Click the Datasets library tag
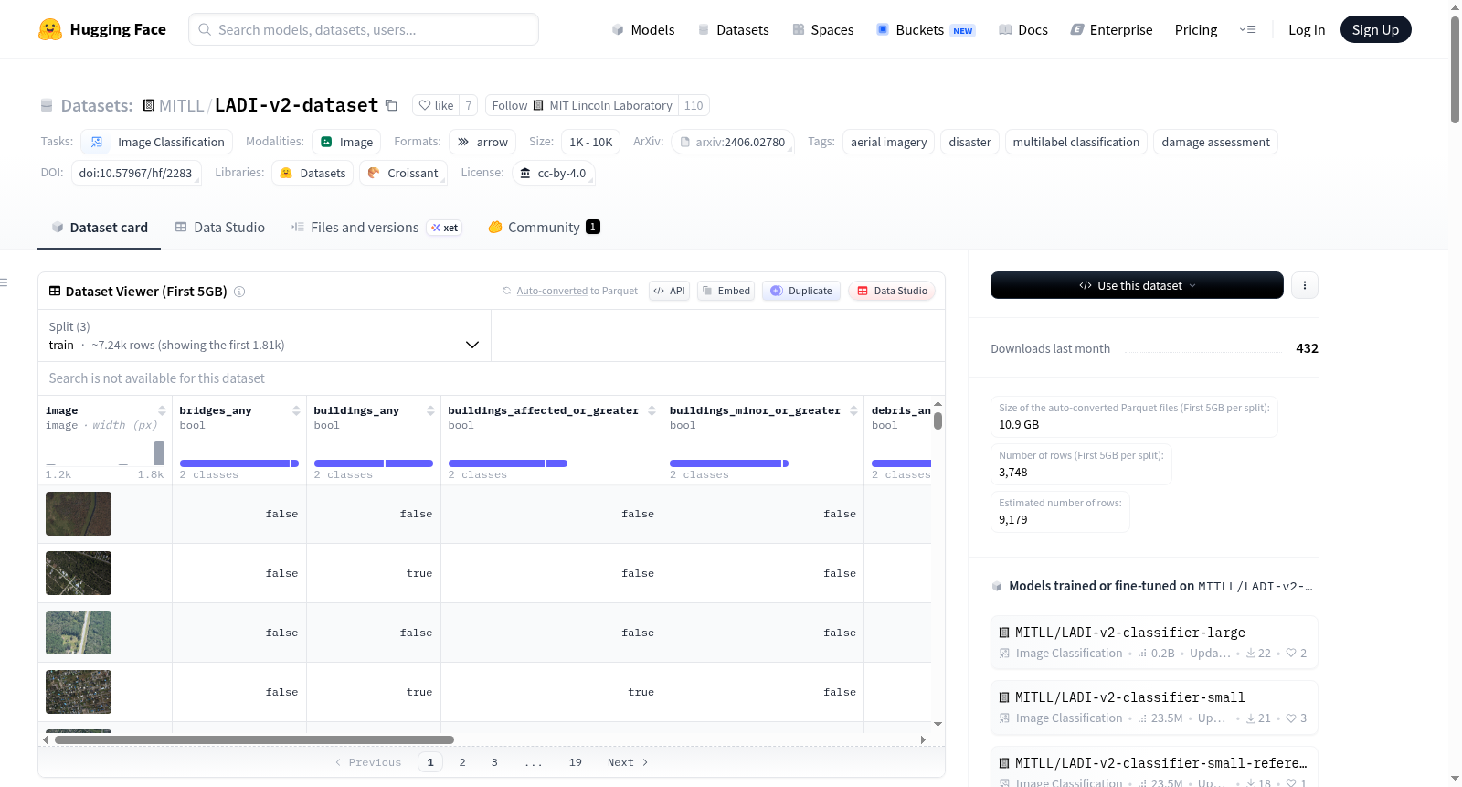The height and width of the screenshot is (787, 1462). click(x=313, y=173)
